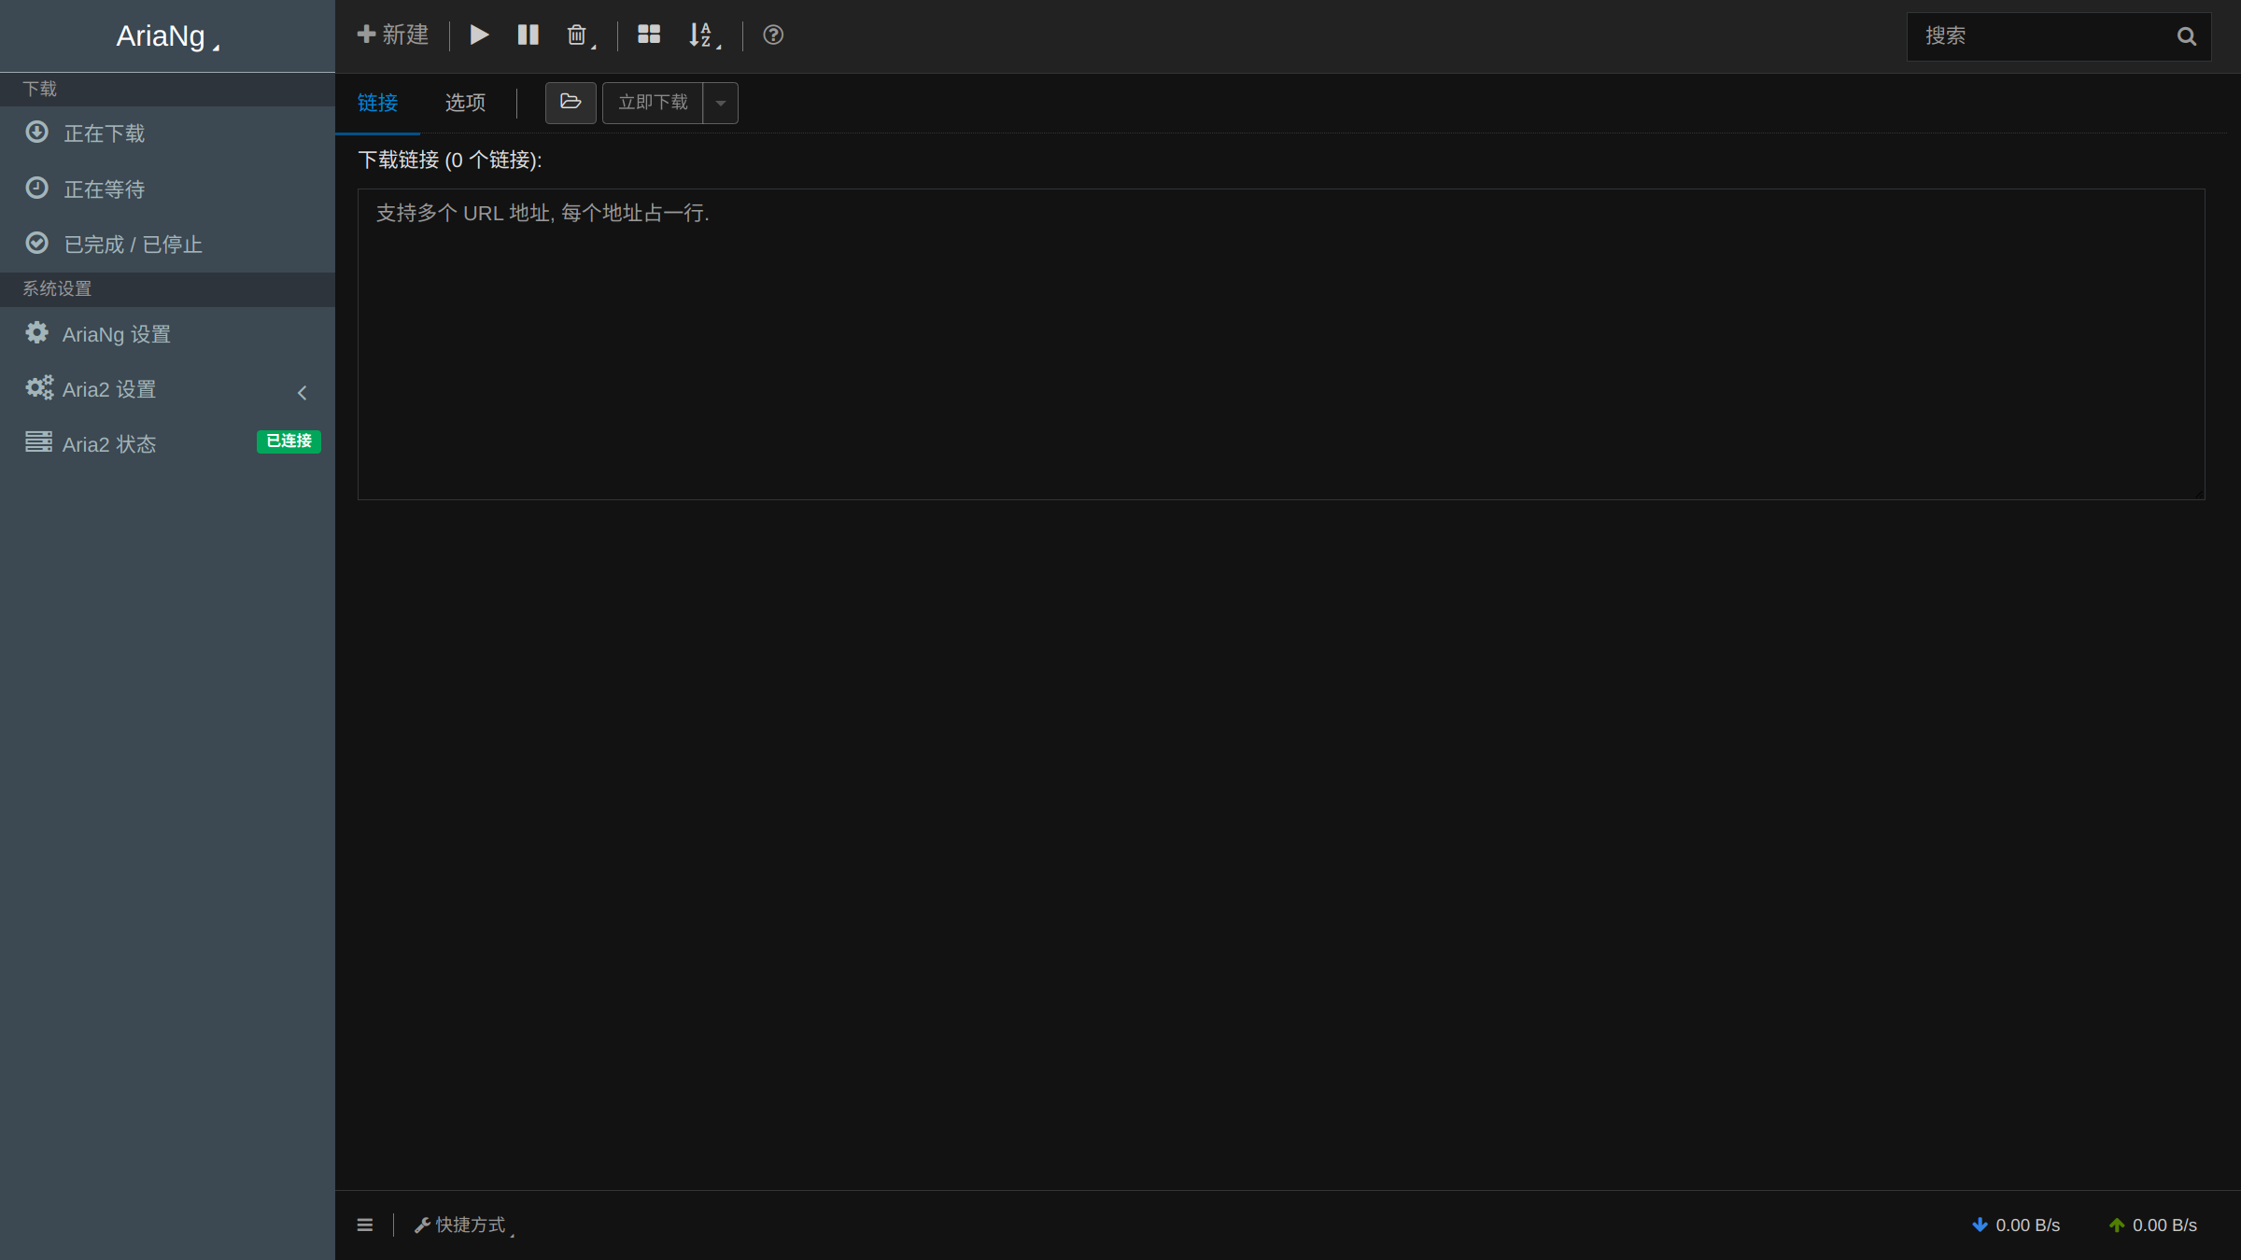Click the open folder file icon
Viewport: 2241px width, 1260px height.
click(x=571, y=103)
